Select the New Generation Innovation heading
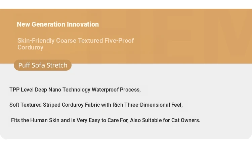252x143 pixels. coord(58,24)
